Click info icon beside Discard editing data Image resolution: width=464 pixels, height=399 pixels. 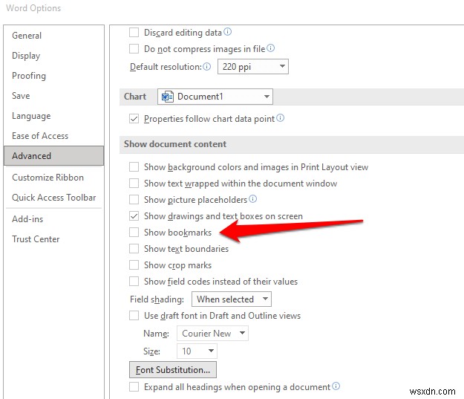227,32
